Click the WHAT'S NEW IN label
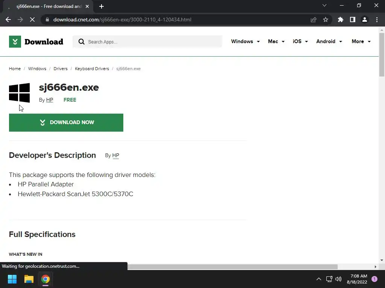 tap(26, 254)
